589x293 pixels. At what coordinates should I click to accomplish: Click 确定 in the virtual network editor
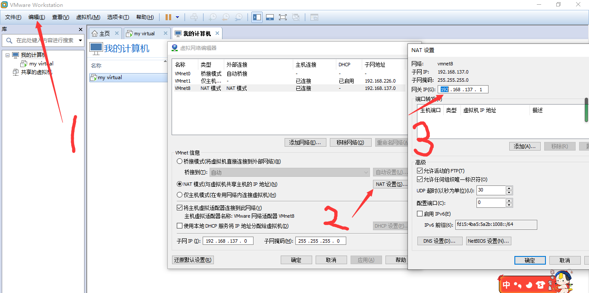(296, 260)
